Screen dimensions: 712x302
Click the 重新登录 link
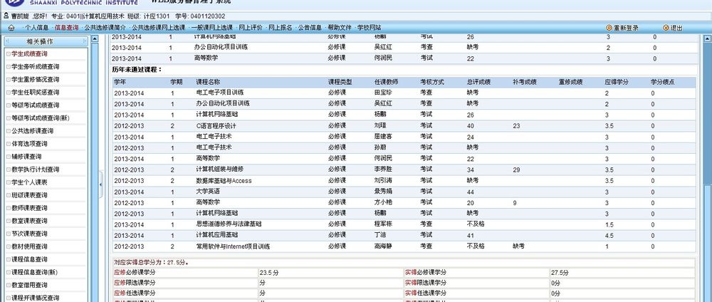coord(626,28)
